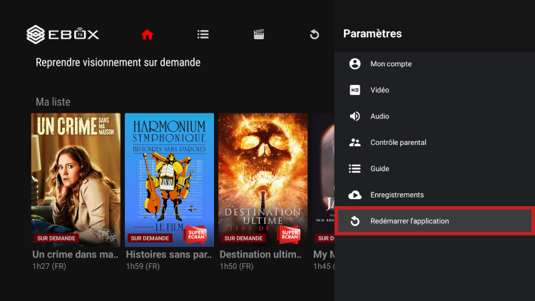Go to the Home tab icon
The width and height of the screenshot is (535, 301).
[x=147, y=34]
